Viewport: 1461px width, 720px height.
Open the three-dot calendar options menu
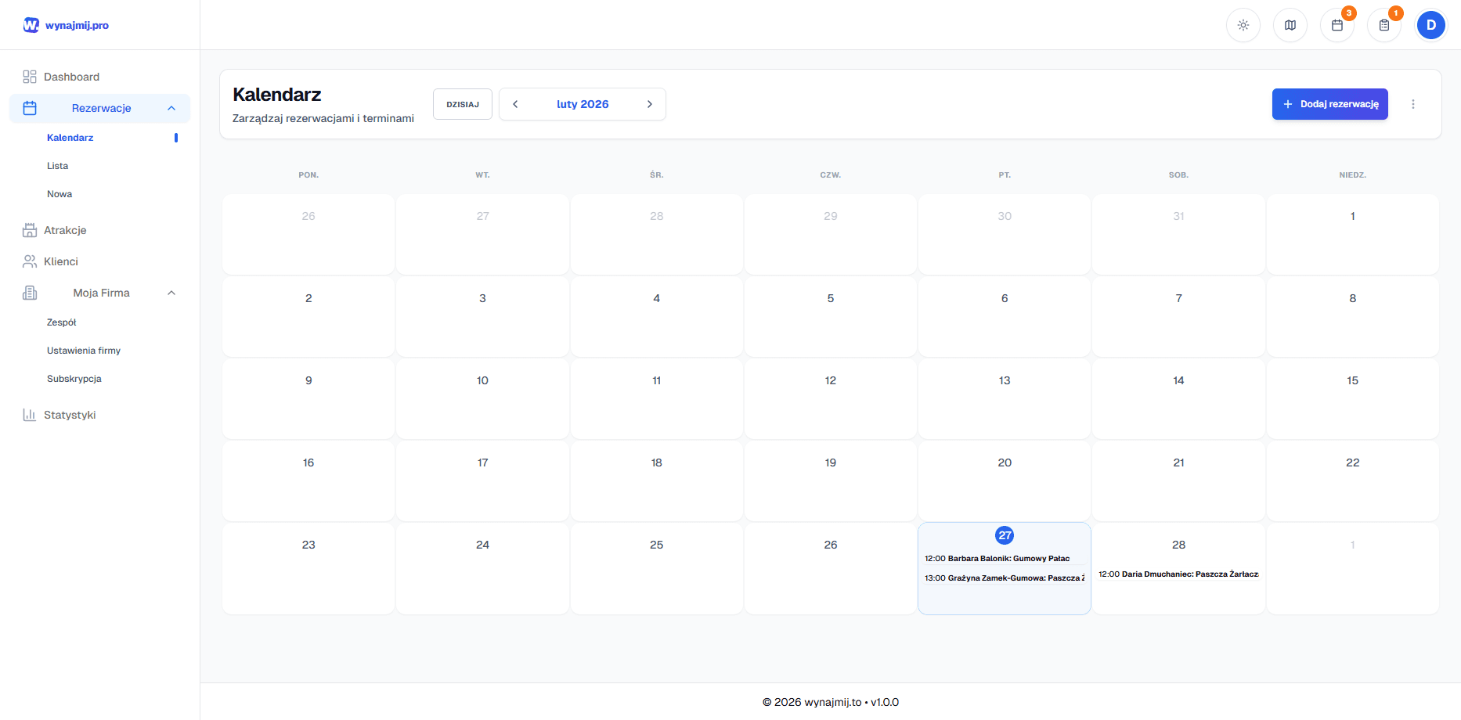coord(1413,104)
